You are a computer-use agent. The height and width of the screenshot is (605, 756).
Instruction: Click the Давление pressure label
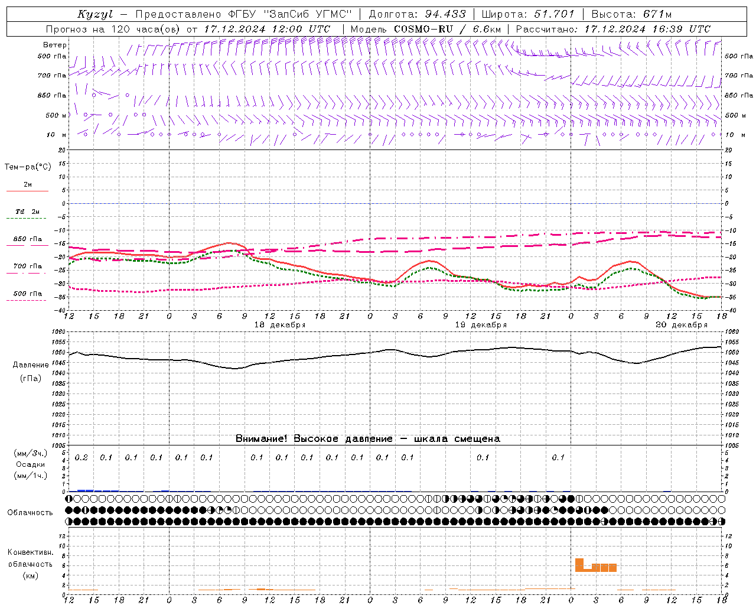[31, 365]
